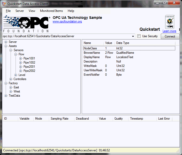This screenshot has height=155, width=182.
Task: Select the West tree item
Action: pos(17,91)
